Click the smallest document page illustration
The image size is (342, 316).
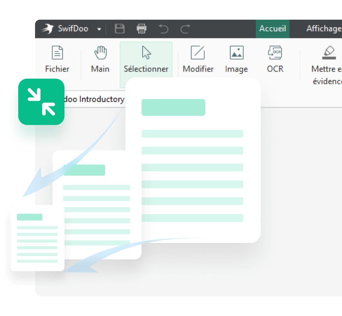[x=37, y=238]
